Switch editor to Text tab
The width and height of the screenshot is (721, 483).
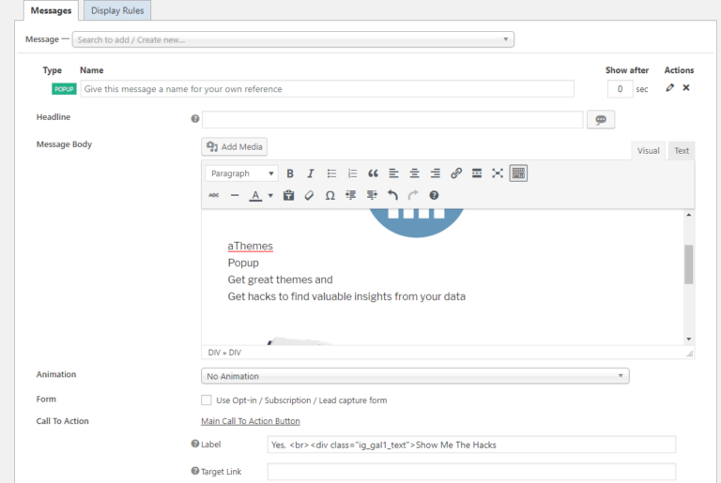(682, 151)
